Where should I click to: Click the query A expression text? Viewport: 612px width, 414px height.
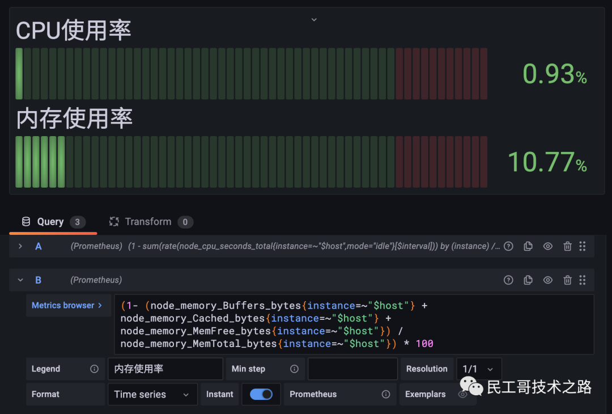tap(314, 246)
